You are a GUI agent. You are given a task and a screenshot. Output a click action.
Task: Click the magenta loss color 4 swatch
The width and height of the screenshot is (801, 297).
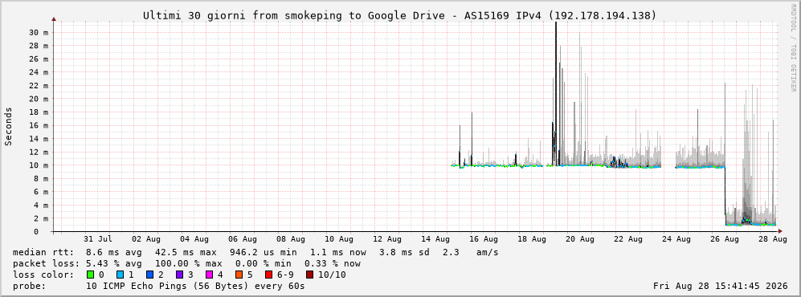209,275
